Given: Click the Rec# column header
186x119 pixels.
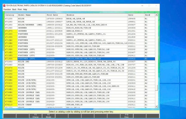Looking at the screenshot, I should point(150,15).
